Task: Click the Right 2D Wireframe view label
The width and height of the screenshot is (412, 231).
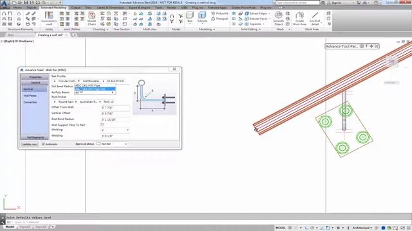Action: click(17, 41)
